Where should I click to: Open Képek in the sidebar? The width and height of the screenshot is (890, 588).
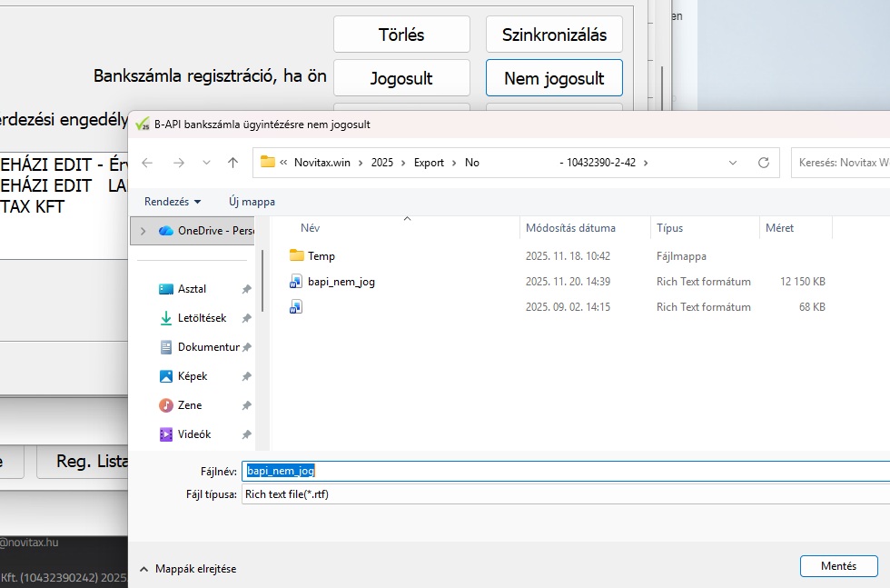(192, 376)
